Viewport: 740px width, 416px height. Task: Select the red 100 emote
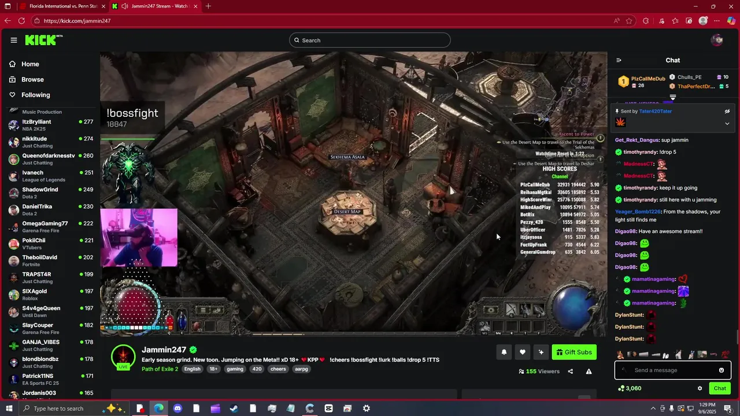(726, 354)
